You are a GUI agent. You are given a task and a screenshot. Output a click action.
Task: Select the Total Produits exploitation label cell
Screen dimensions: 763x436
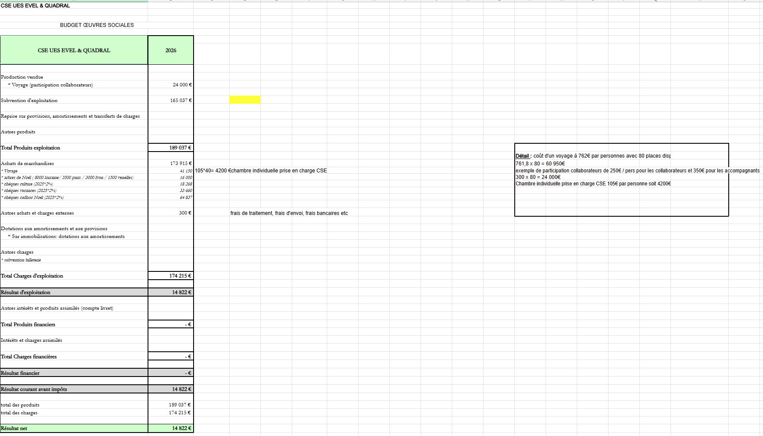coord(30,148)
